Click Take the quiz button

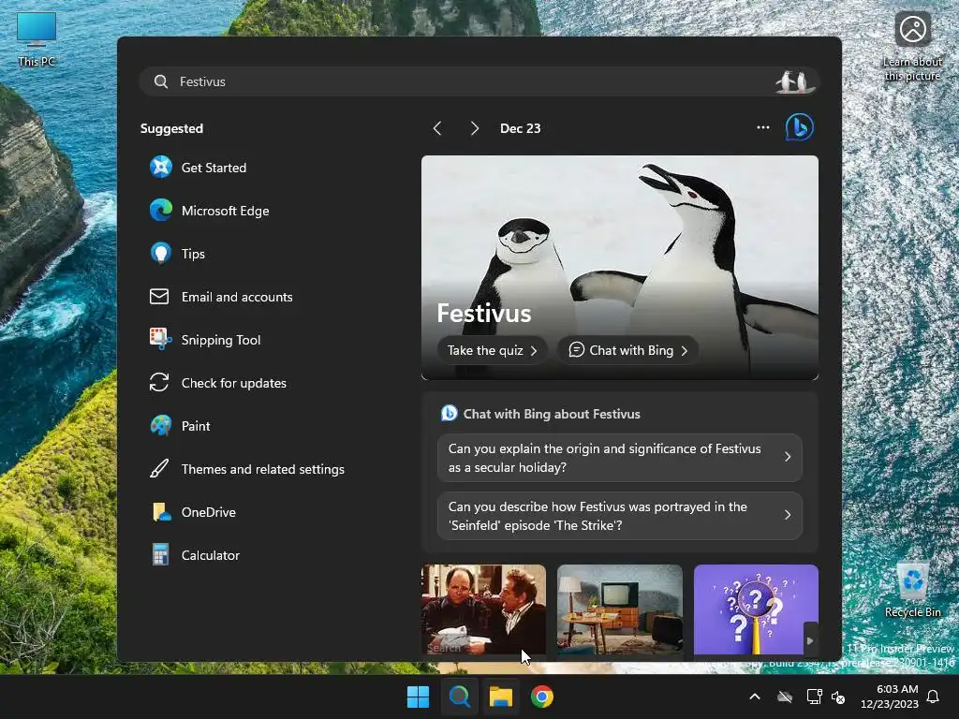492,350
